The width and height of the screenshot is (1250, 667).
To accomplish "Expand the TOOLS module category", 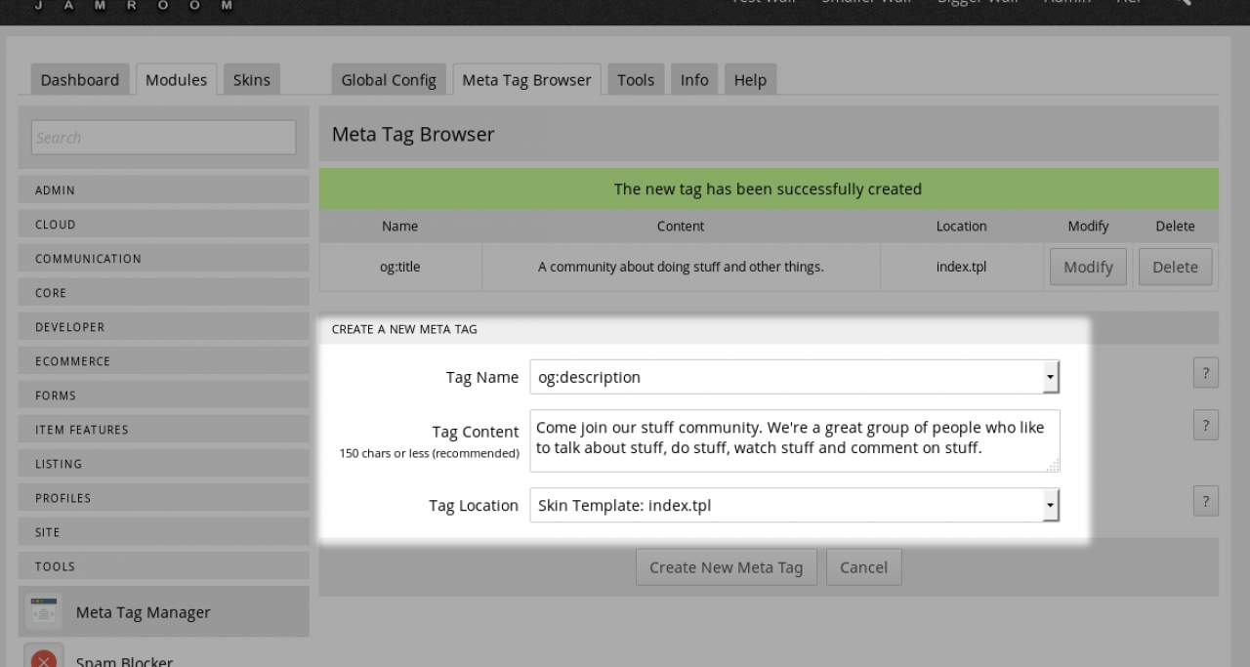I will pos(163,566).
